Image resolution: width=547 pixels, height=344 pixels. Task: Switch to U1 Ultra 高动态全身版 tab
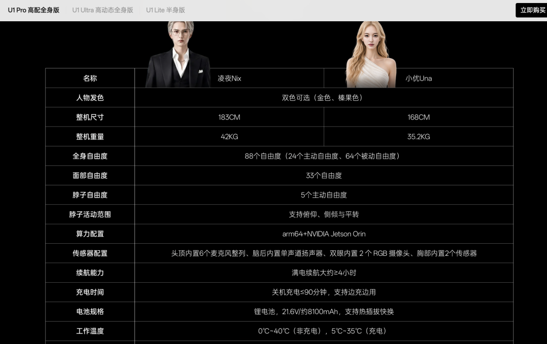point(102,10)
